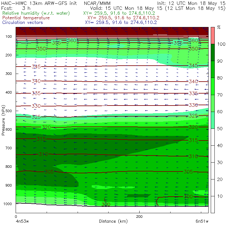The height and width of the screenshot is (227, 227).
Task: Click the green XY= 259.5, 91.6 coordinates line
Action: pos(119,13)
